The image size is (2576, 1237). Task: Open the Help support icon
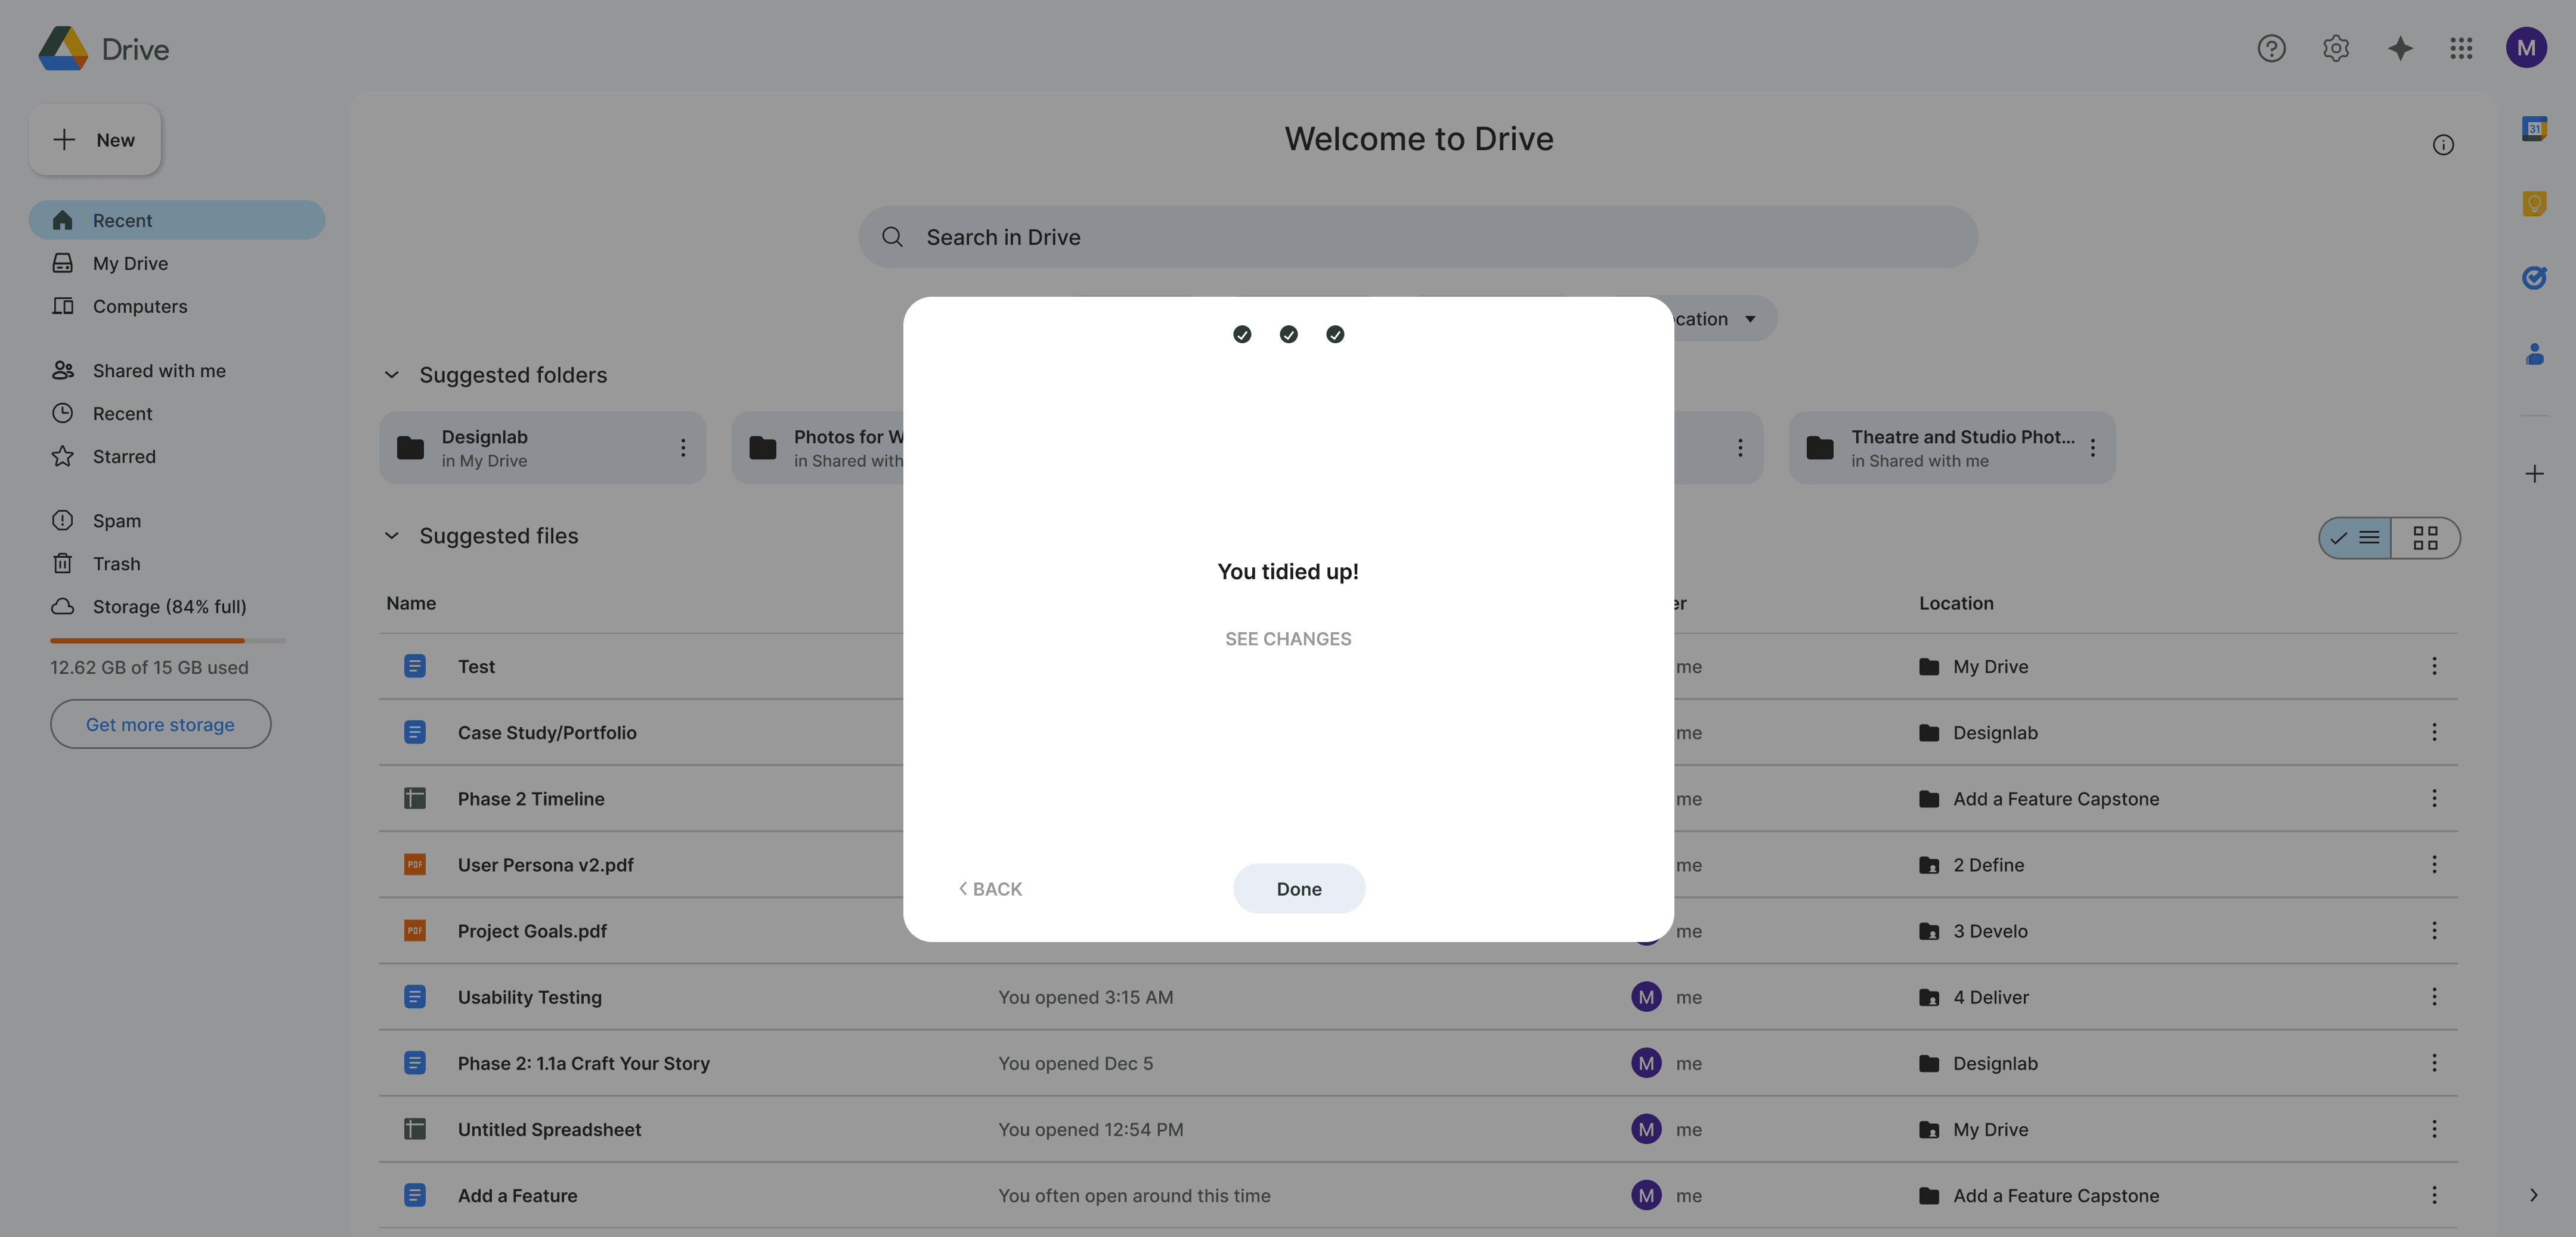[2271, 48]
